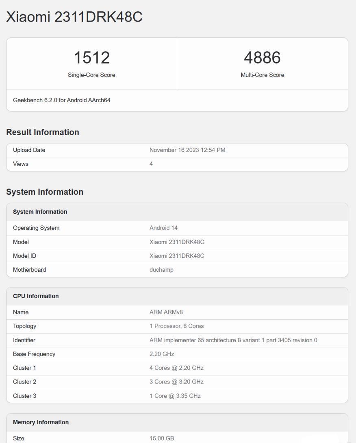The width and height of the screenshot is (356, 443).
Task: Click the CPU Information panel header
Action: coord(36,296)
